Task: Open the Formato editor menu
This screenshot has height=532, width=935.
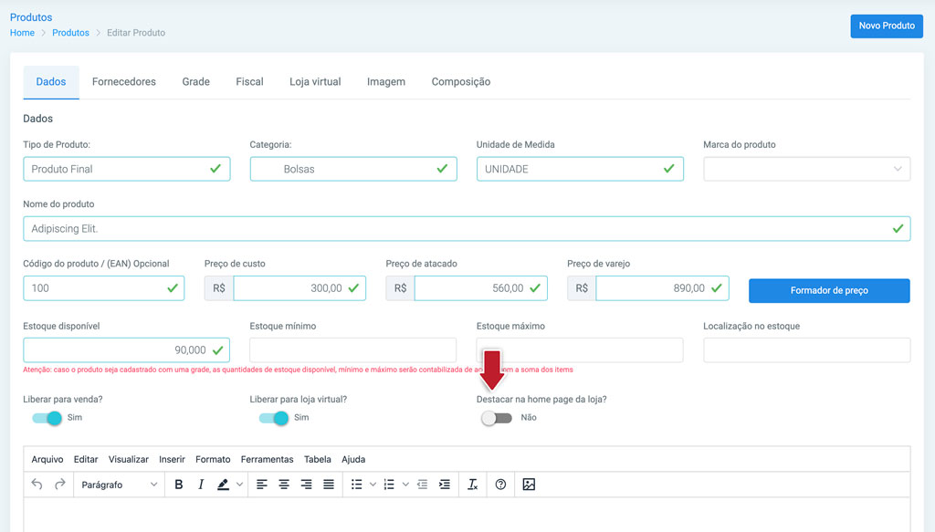Action: coord(213,459)
